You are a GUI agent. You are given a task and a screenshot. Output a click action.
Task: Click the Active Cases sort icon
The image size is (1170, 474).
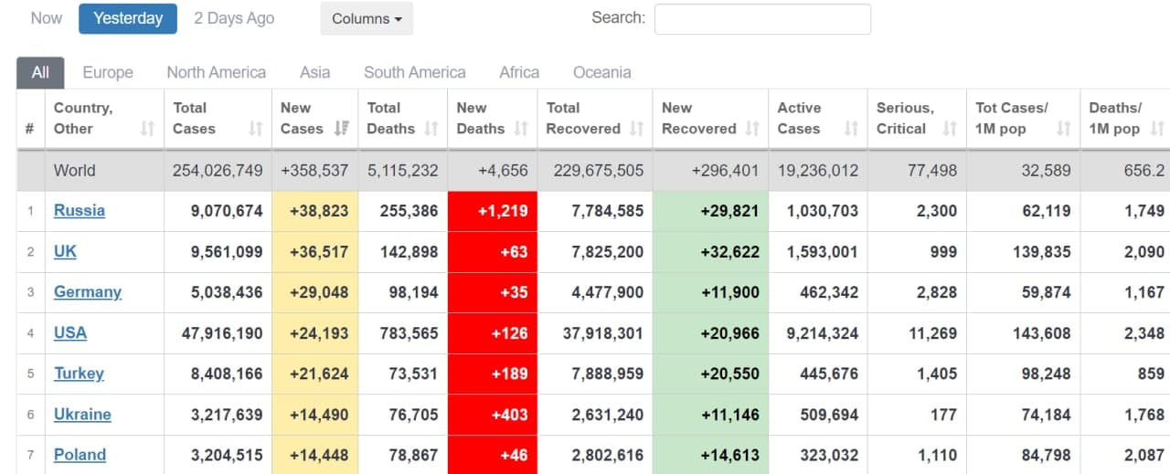851,129
